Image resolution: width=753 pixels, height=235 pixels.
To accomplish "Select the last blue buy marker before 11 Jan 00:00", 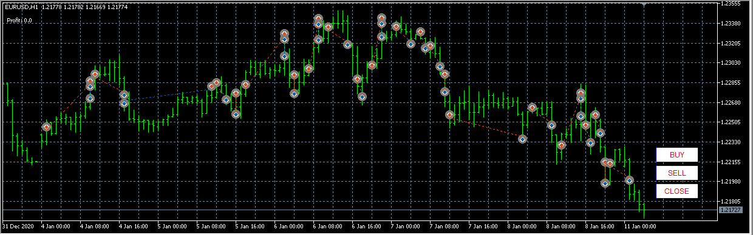I will [x=629, y=180].
